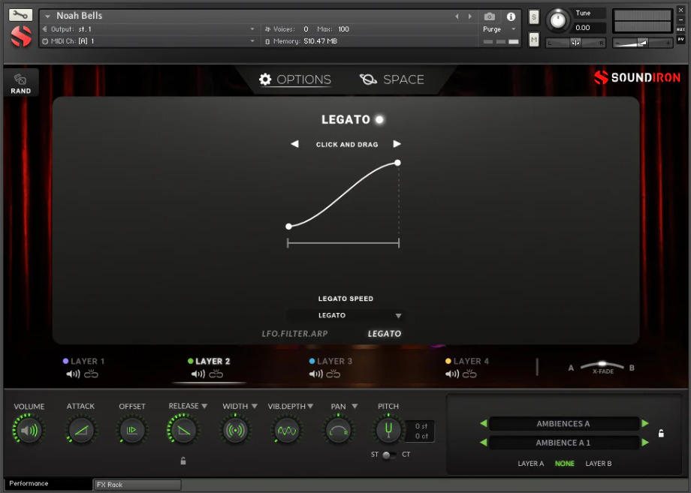Mute Layer 1 with its speaker icon
This screenshot has height=493, width=691.
(x=73, y=374)
